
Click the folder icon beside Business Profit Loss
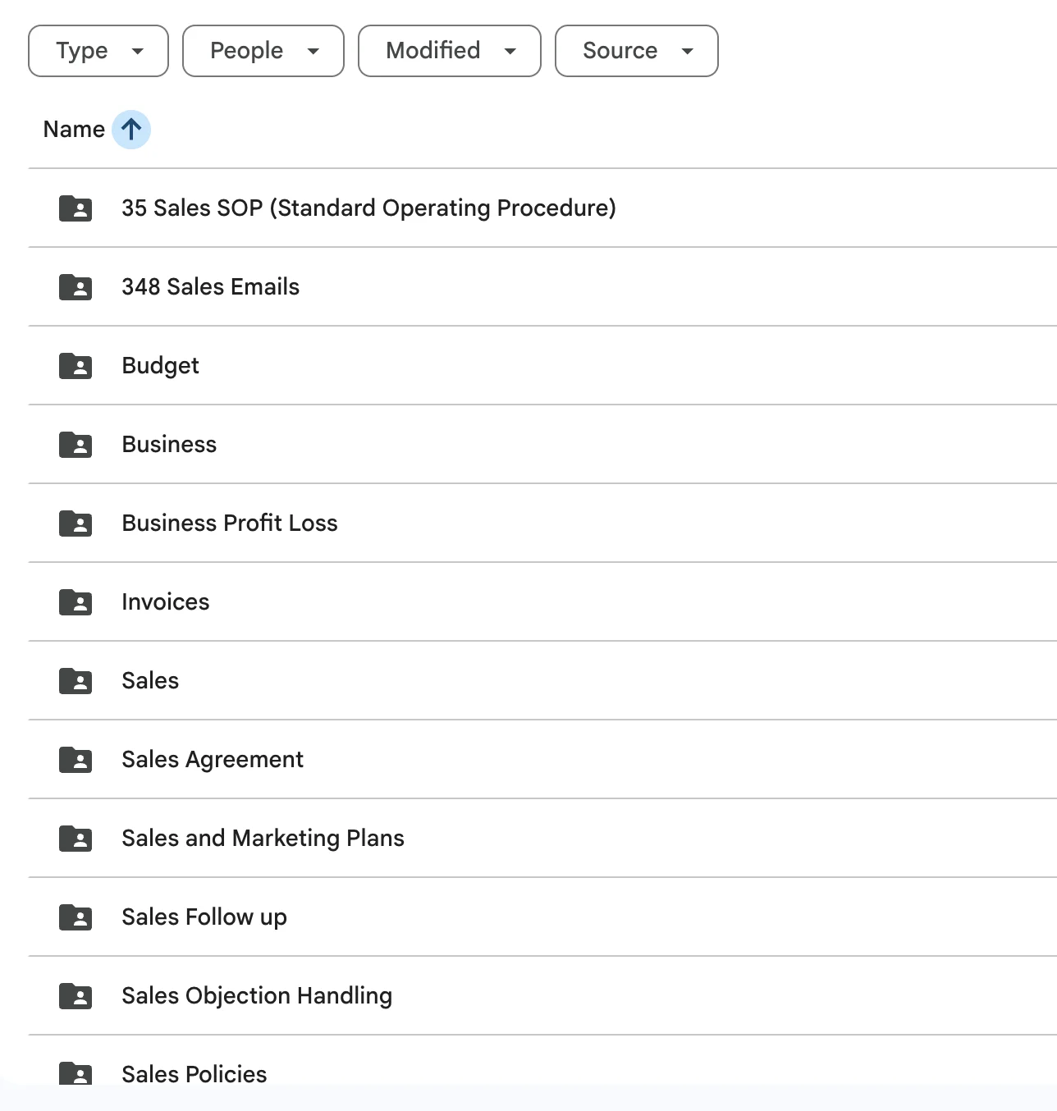point(75,523)
